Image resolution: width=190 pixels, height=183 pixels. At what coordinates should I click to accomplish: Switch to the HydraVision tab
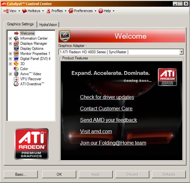pyautogui.click(x=48, y=25)
